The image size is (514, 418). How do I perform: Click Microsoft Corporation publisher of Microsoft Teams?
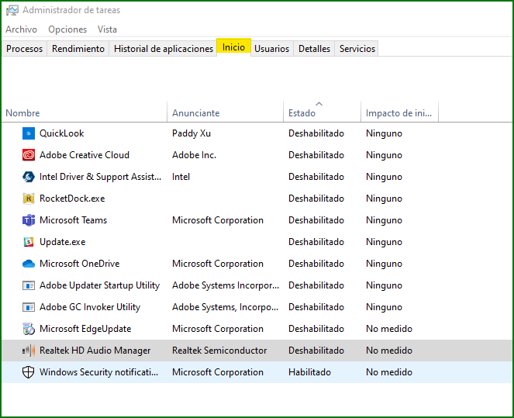point(218,220)
